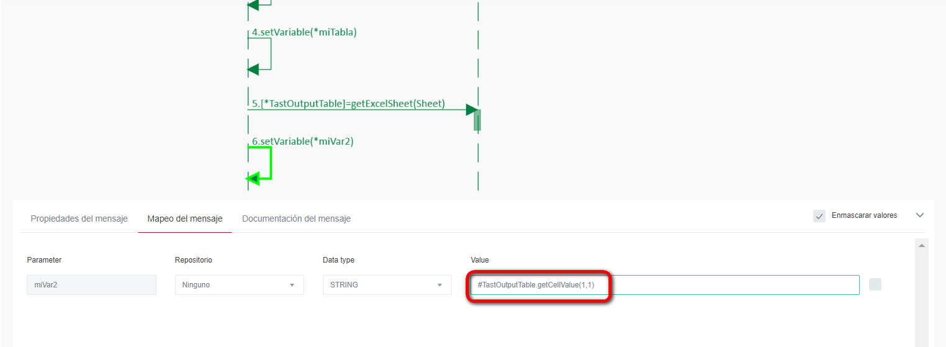Click the dashed right lifeline below the activation bar
This screenshot has width=946, height=347.
point(478,161)
